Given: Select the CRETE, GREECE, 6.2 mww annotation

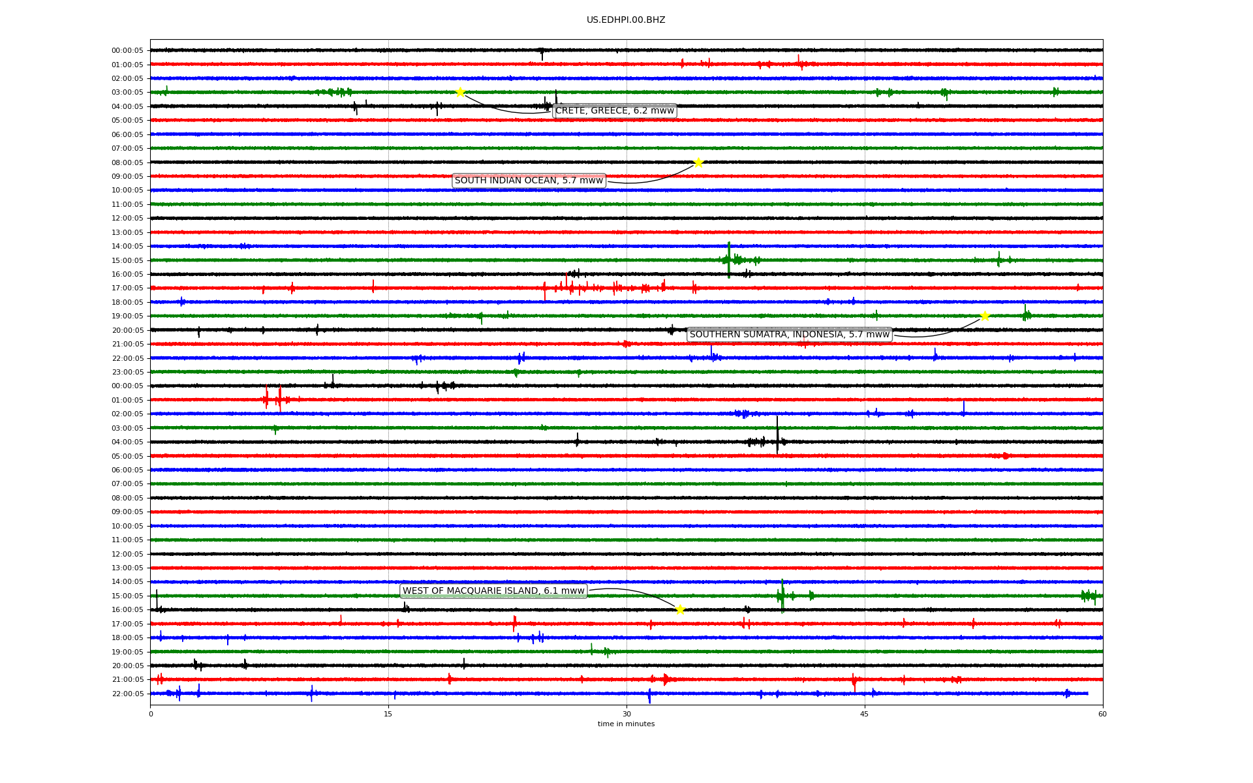Looking at the screenshot, I should (615, 111).
